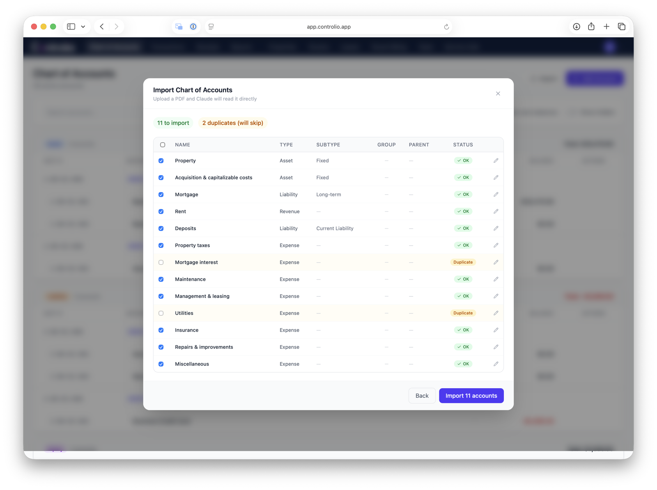Check the Utilities checkbox
The width and height of the screenshot is (657, 490).
(161, 313)
